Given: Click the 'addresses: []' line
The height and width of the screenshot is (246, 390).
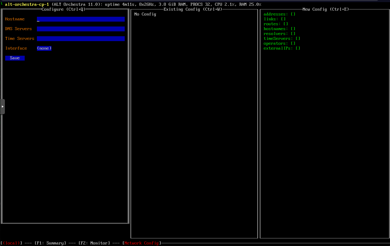Looking at the screenshot, I should pyautogui.click(x=279, y=14).
